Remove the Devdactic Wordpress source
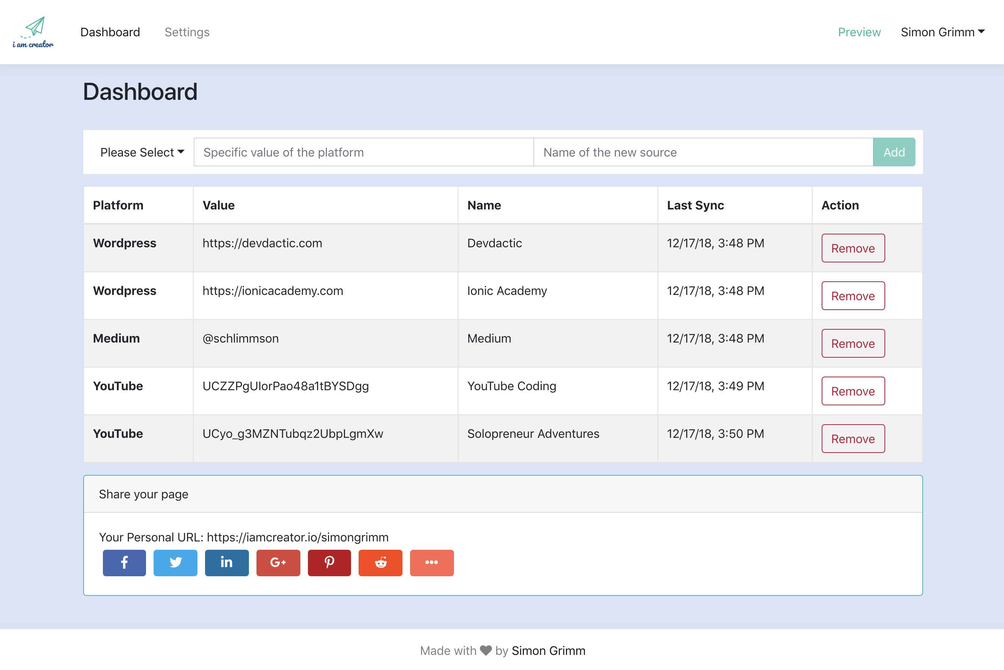This screenshot has height=670, width=1004. pyautogui.click(x=853, y=248)
